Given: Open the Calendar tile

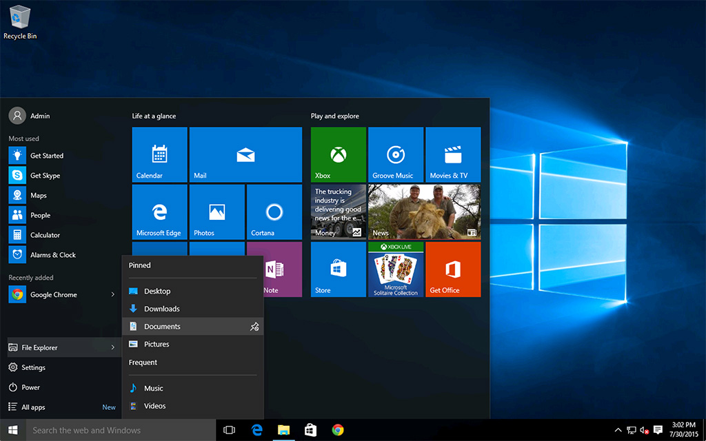Looking at the screenshot, I should [x=159, y=154].
